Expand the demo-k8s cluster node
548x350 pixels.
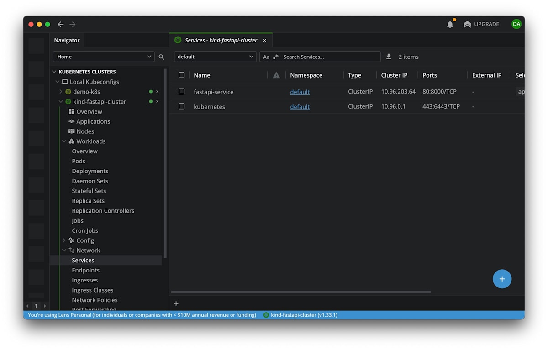(x=61, y=92)
